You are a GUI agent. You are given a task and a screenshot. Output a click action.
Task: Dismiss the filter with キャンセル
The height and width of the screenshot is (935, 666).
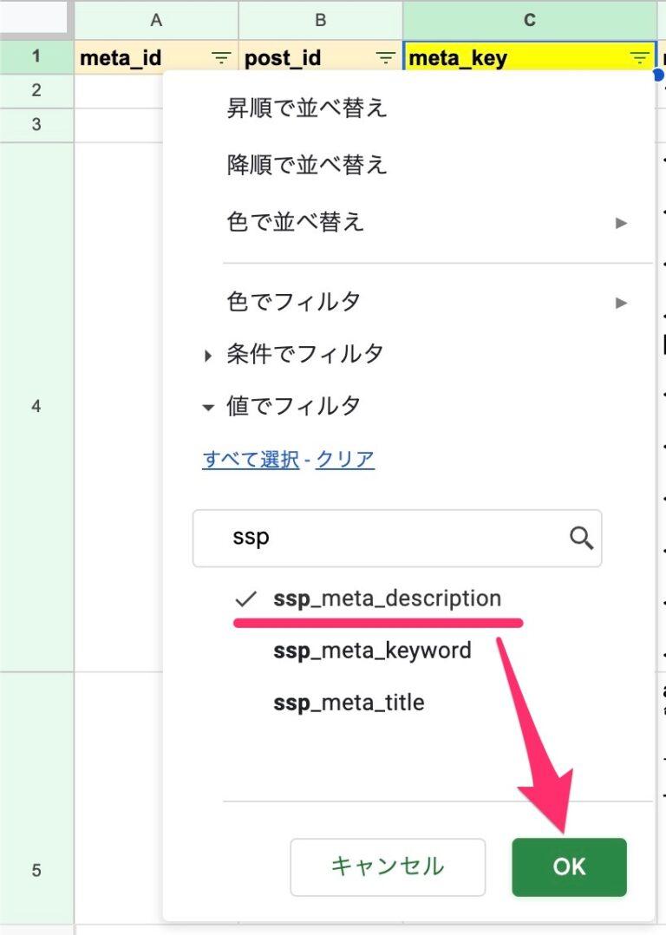pyautogui.click(x=387, y=866)
